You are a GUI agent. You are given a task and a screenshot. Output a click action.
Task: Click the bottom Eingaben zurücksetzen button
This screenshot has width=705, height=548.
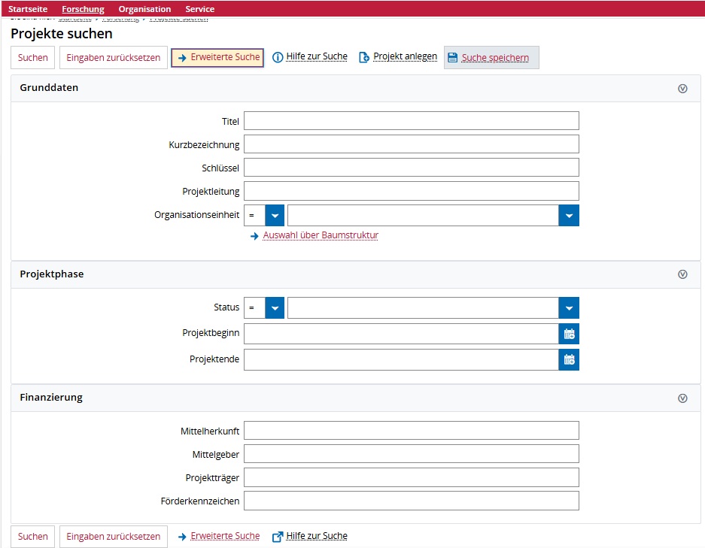(113, 537)
